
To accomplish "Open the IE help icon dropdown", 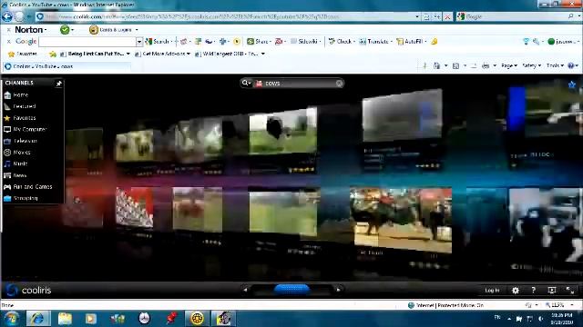I will (573, 66).
